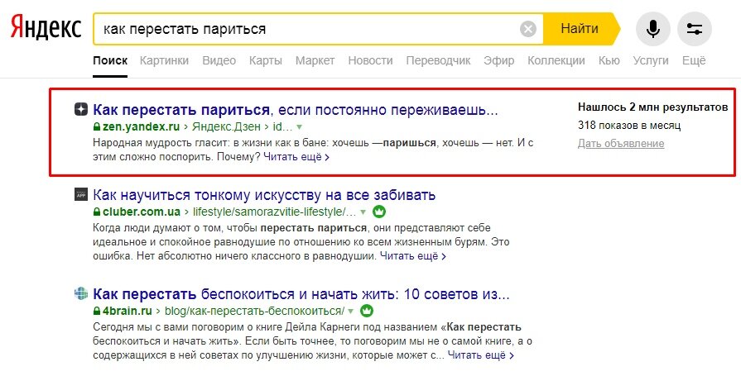Open the Картинки tab
The height and width of the screenshot is (376, 741).
pyautogui.click(x=164, y=60)
